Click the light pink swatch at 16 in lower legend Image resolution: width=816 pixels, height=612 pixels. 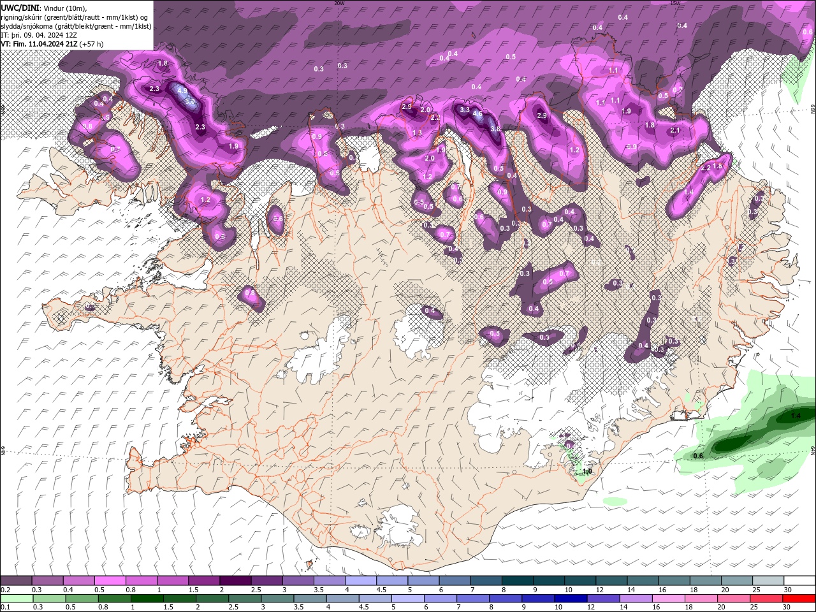pos(669,599)
